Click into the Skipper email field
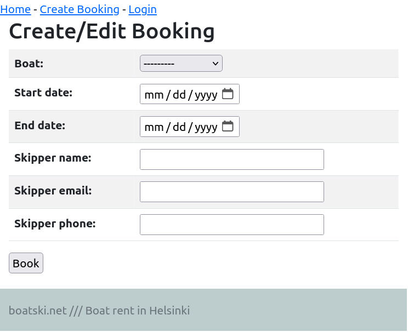This screenshot has height=332, width=408. tap(231, 192)
